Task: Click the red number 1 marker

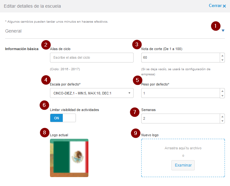Action: (x=216, y=26)
